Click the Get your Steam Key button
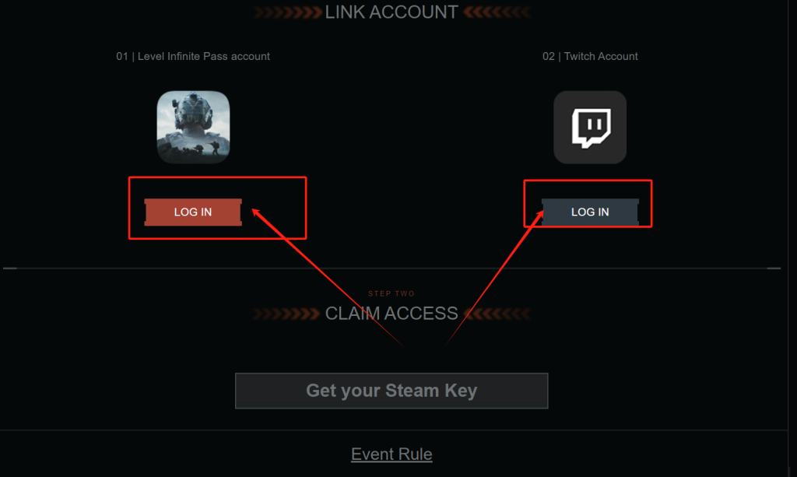The width and height of the screenshot is (797, 477). (x=391, y=391)
